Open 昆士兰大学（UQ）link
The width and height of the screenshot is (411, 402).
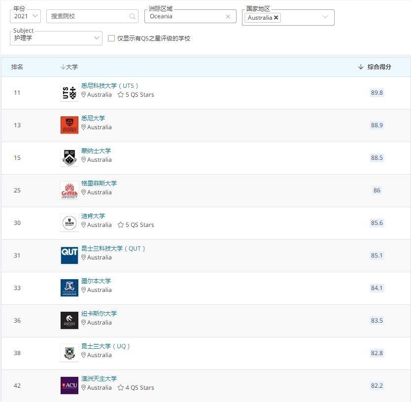105,346
